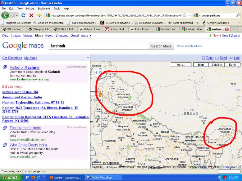
Task: Click the Sign in link
Action: (x=235, y=36)
